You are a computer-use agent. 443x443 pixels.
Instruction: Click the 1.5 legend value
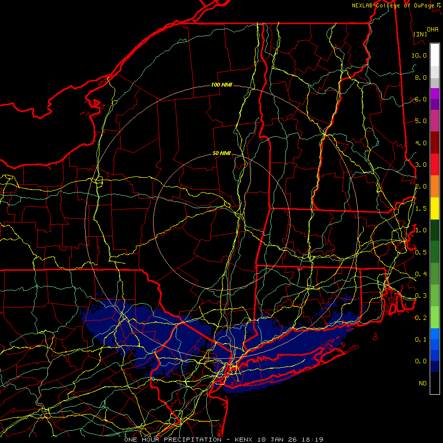click(420, 209)
